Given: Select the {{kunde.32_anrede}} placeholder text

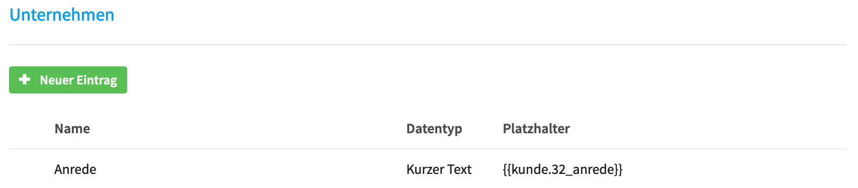Looking at the screenshot, I should [562, 169].
